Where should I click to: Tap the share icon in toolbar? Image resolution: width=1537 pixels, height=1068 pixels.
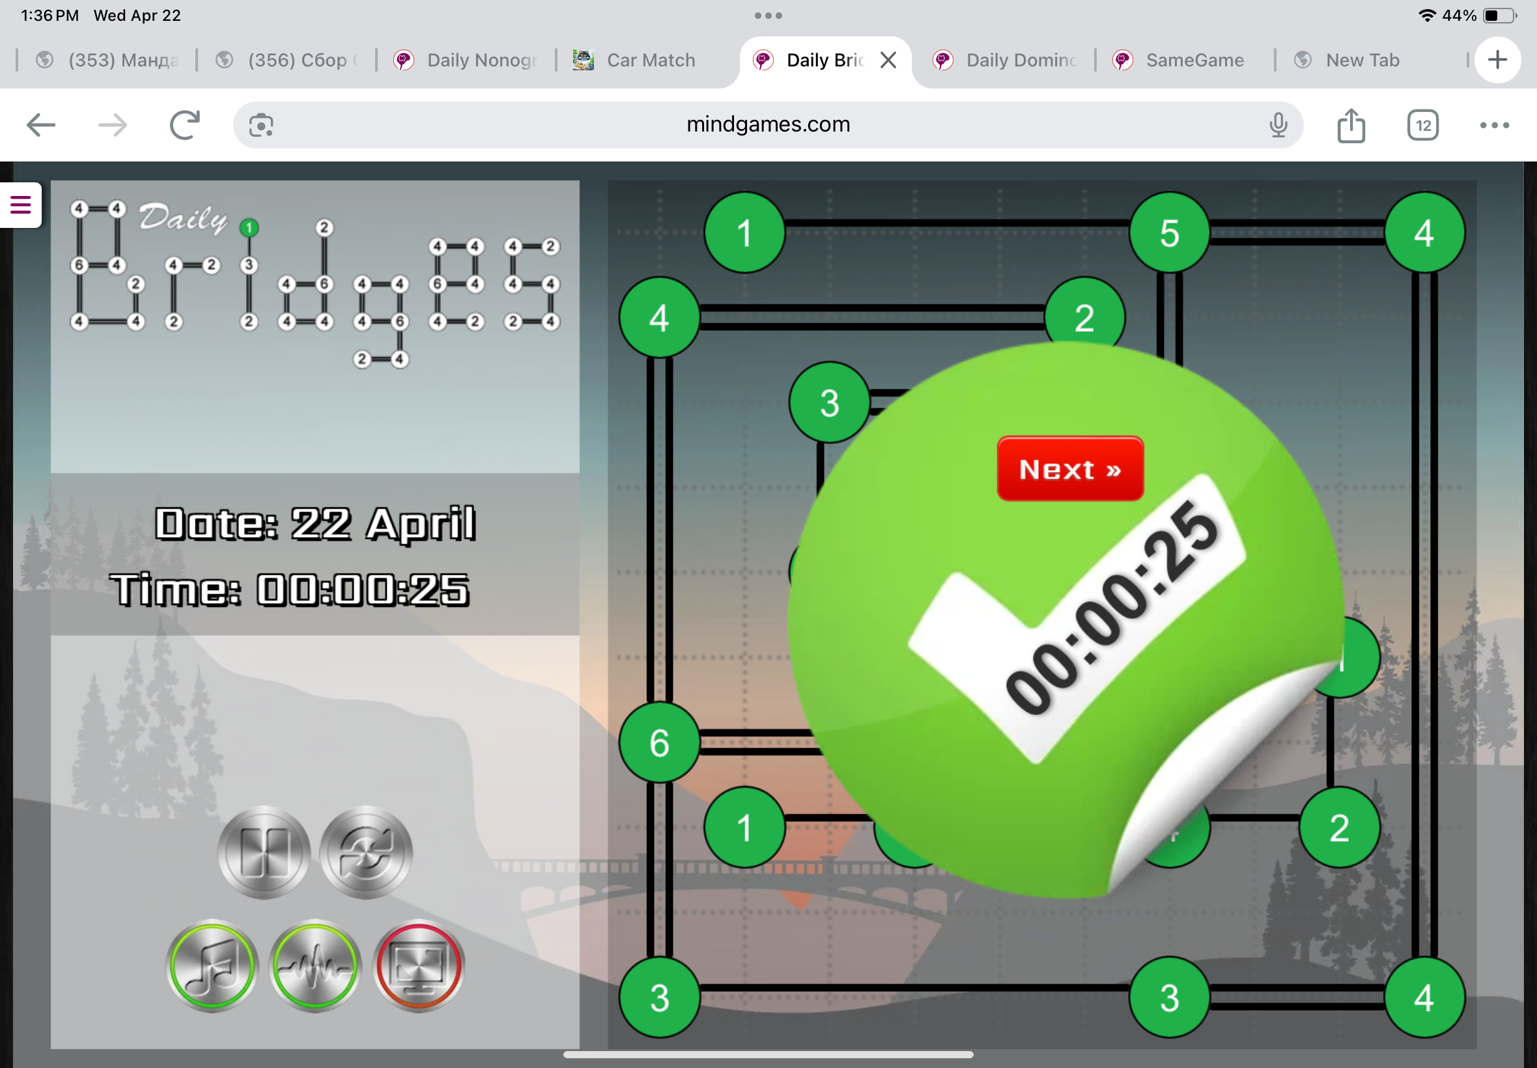[1350, 125]
